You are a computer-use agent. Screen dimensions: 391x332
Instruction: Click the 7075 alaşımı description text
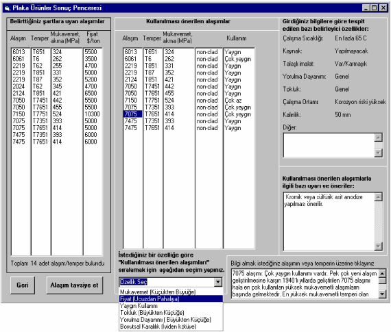[x=305, y=283]
